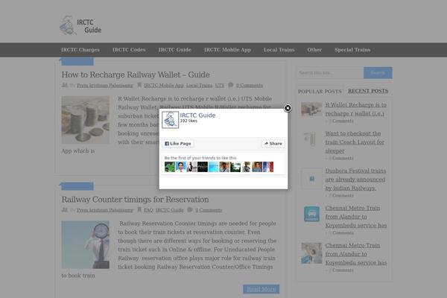
Task: Click thumbnail beside Coach Layout sidebar post
Action: pyautogui.click(x=311, y=139)
